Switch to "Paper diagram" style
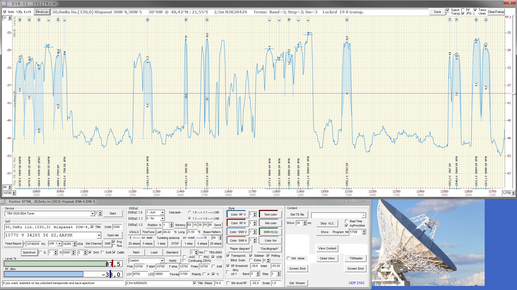This screenshot has height=290, width=517. [240, 249]
